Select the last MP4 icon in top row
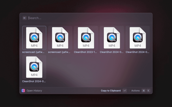Image resolution: width=172 pixels, height=107 pixels. coord(138,38)
